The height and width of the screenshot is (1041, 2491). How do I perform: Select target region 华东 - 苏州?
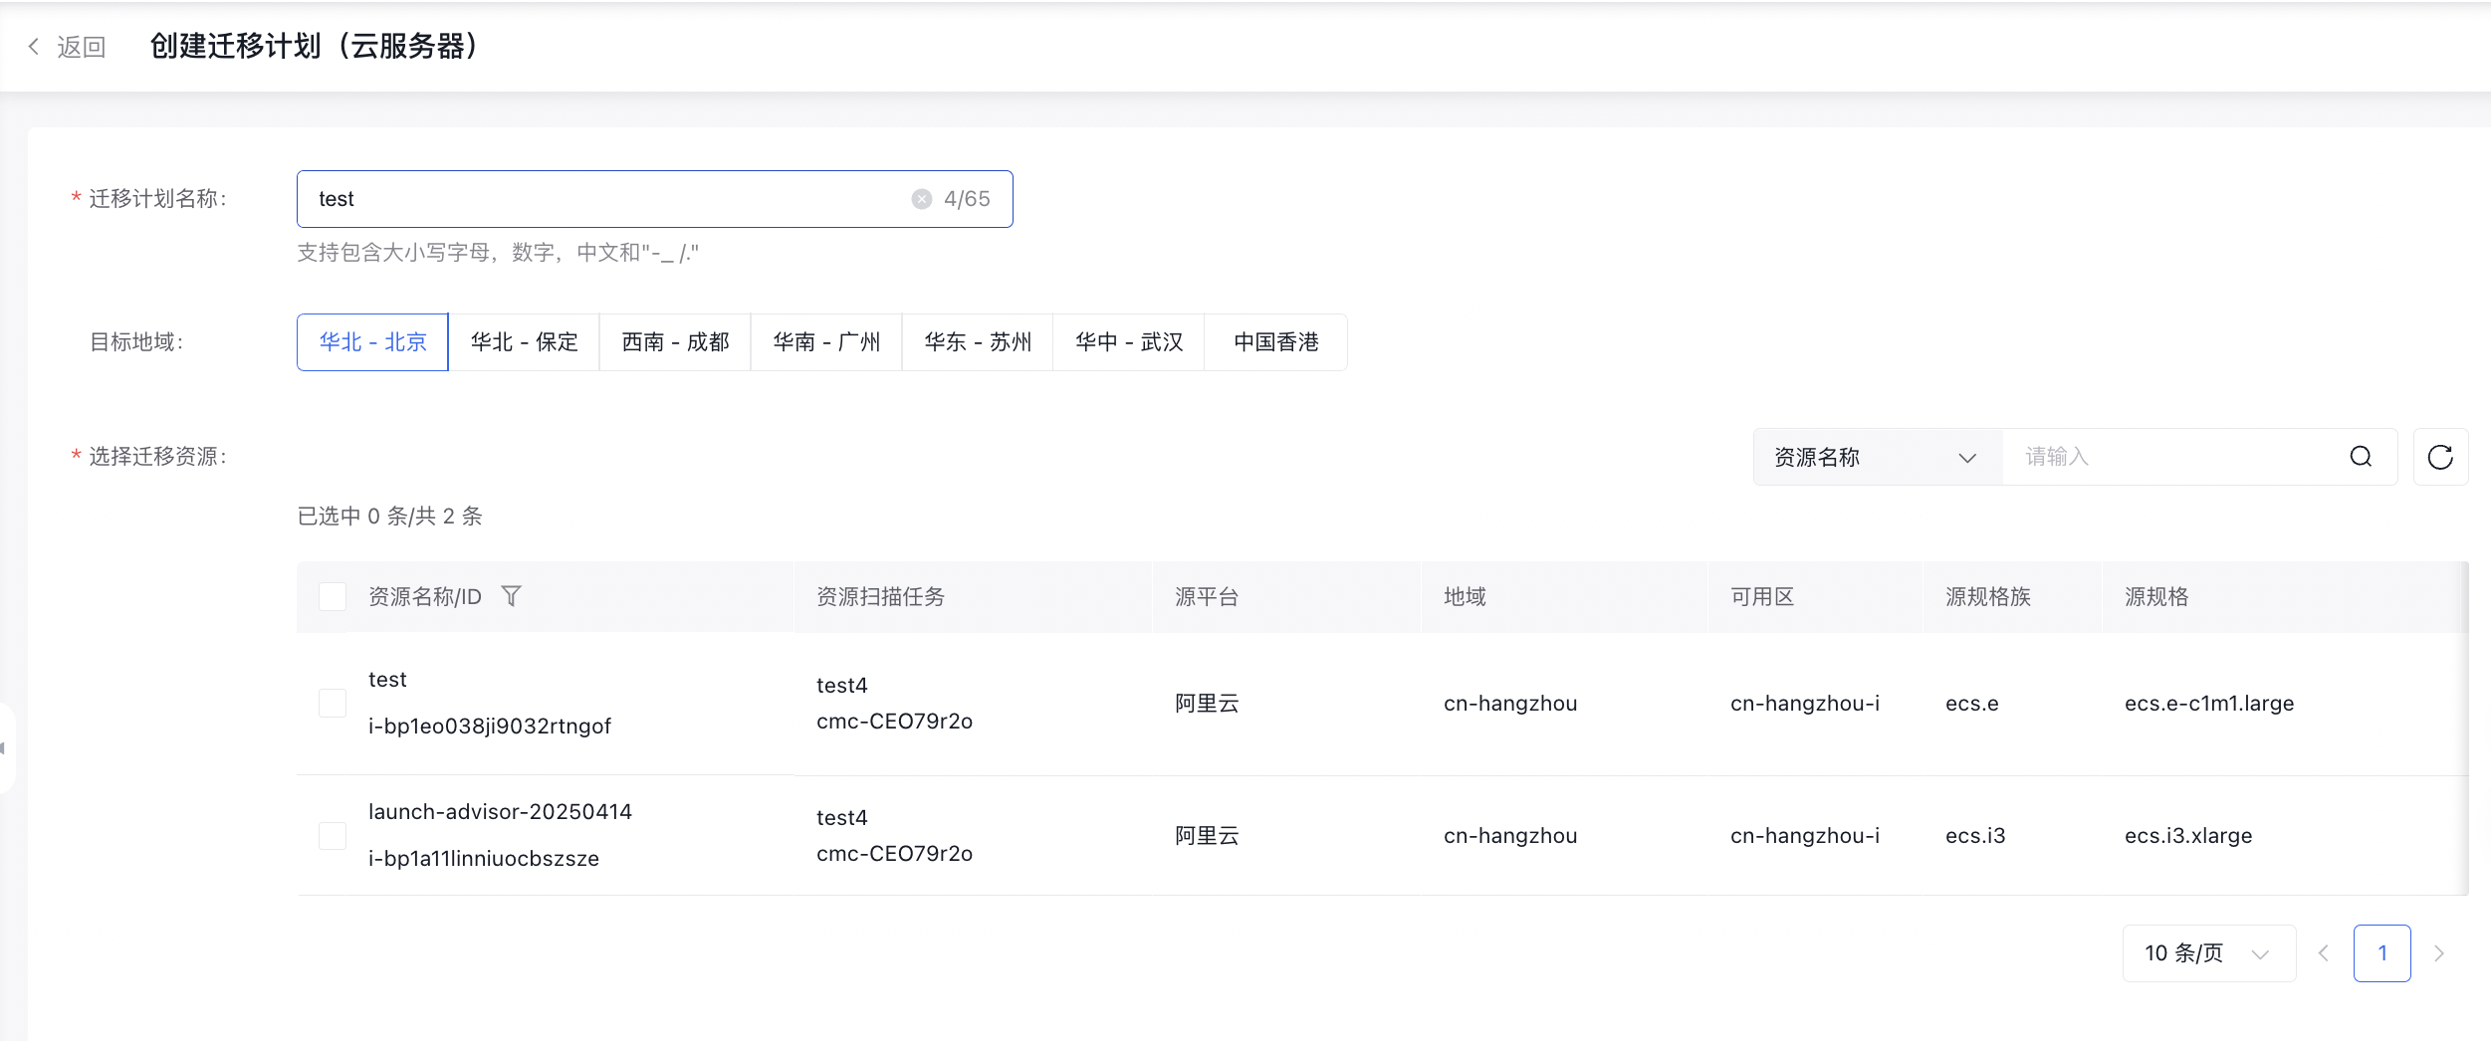tap(978, 342)
